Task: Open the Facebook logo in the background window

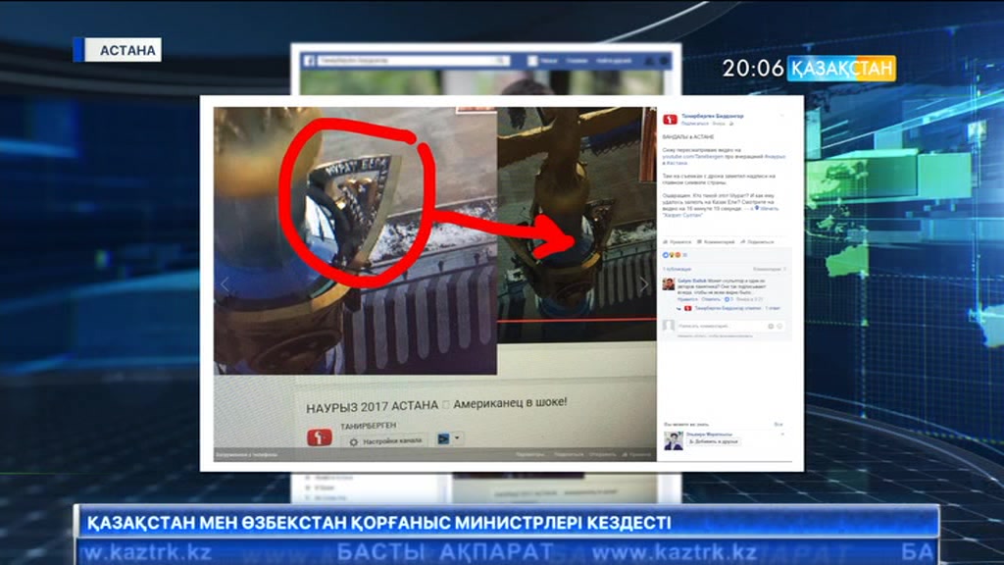Action: [x=309, y=60]
